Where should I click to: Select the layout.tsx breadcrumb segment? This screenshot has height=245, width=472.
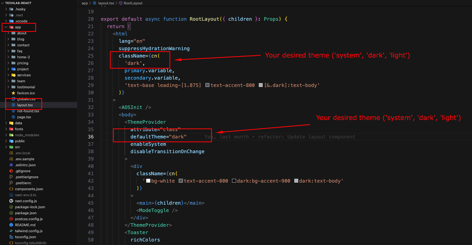pyautogui.click(x=106, y=3)
